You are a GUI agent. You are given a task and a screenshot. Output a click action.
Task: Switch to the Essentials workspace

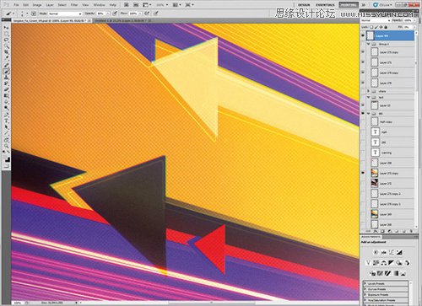[x=325, y=5]
